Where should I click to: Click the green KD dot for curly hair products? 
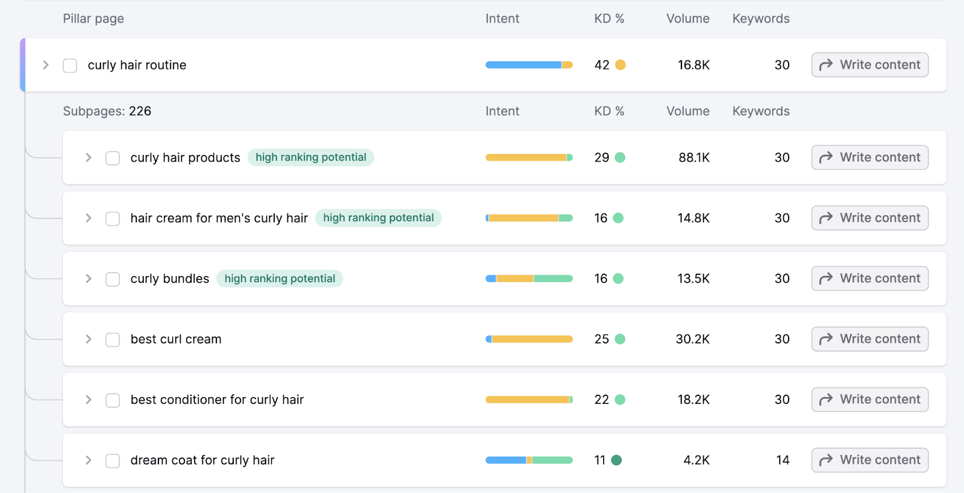point(620,158)
